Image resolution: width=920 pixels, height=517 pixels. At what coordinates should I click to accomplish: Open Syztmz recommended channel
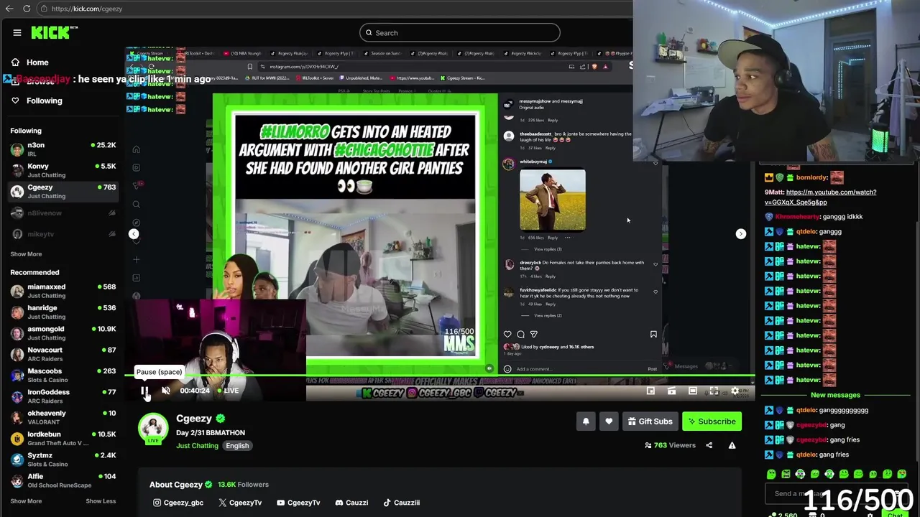point(63,460)
